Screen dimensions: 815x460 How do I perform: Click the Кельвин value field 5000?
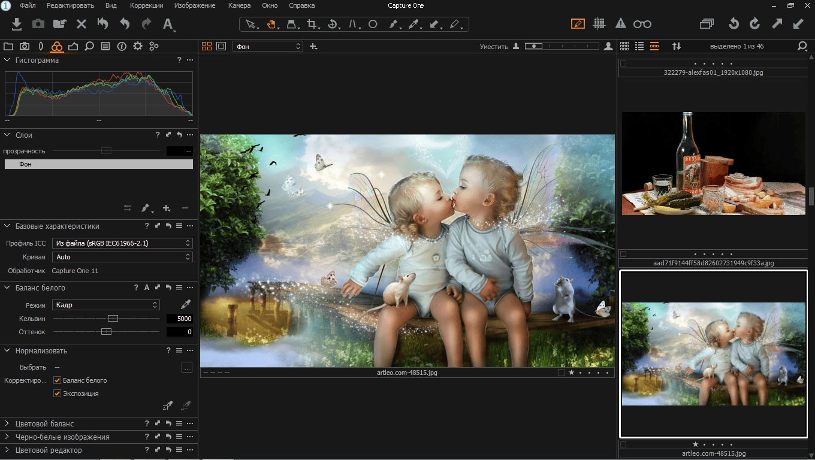pyautogui.click(x=179, y=319)
